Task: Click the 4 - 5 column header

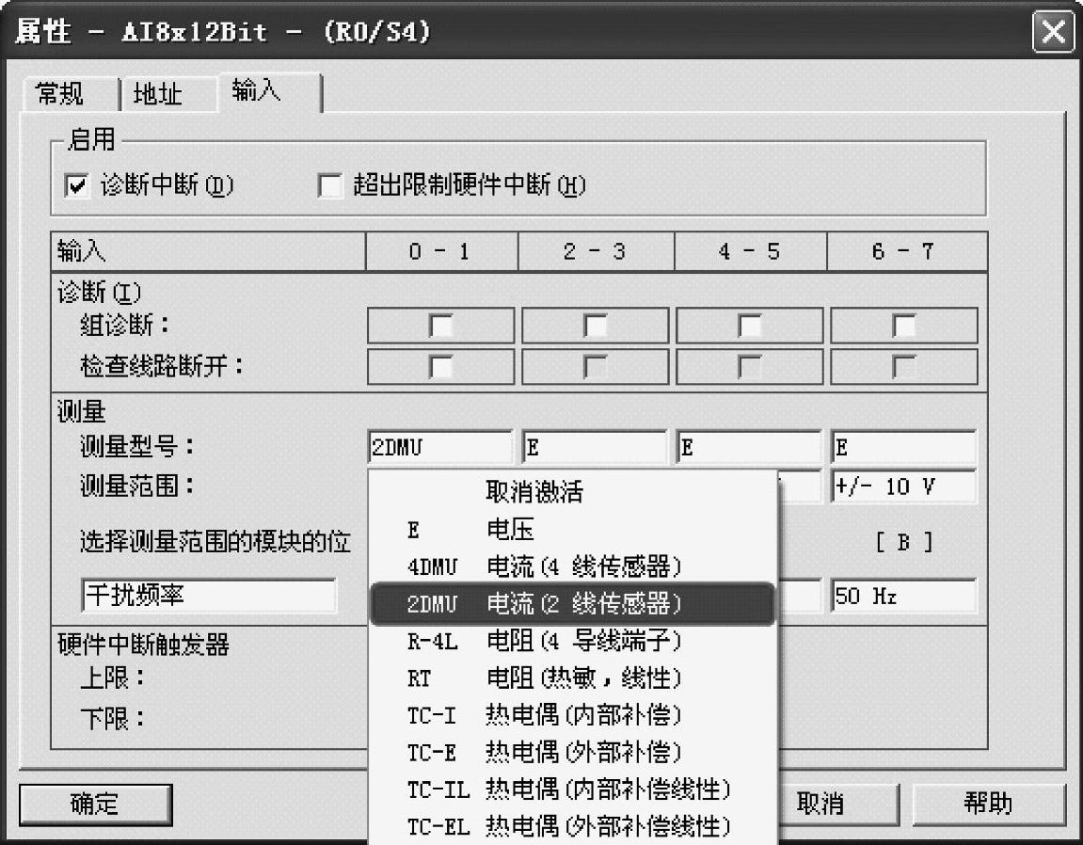Action: (x=750, y=251)
